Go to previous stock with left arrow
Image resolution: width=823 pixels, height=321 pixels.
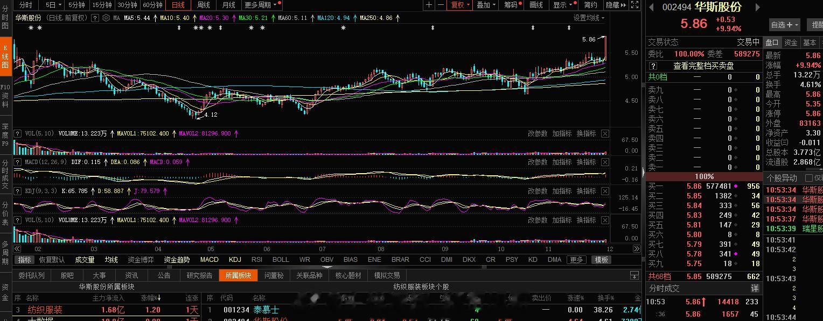[x=651, y=7]
